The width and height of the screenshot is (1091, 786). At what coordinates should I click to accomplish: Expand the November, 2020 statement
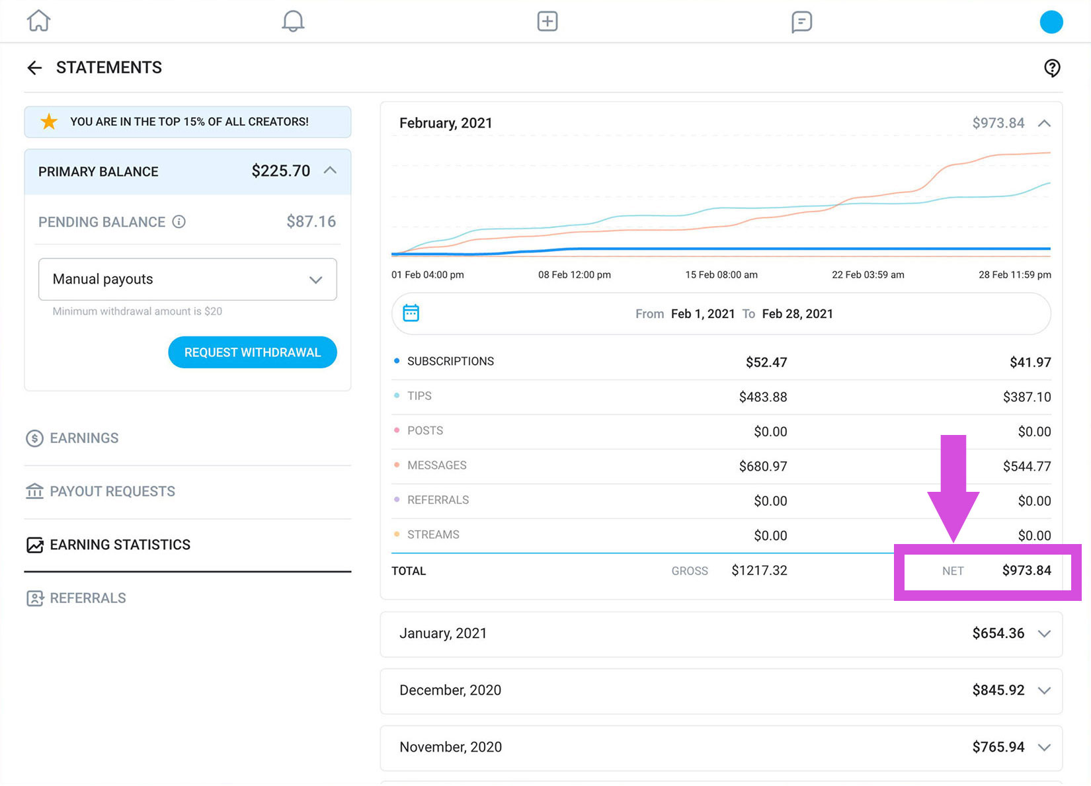click(1044, 748)
